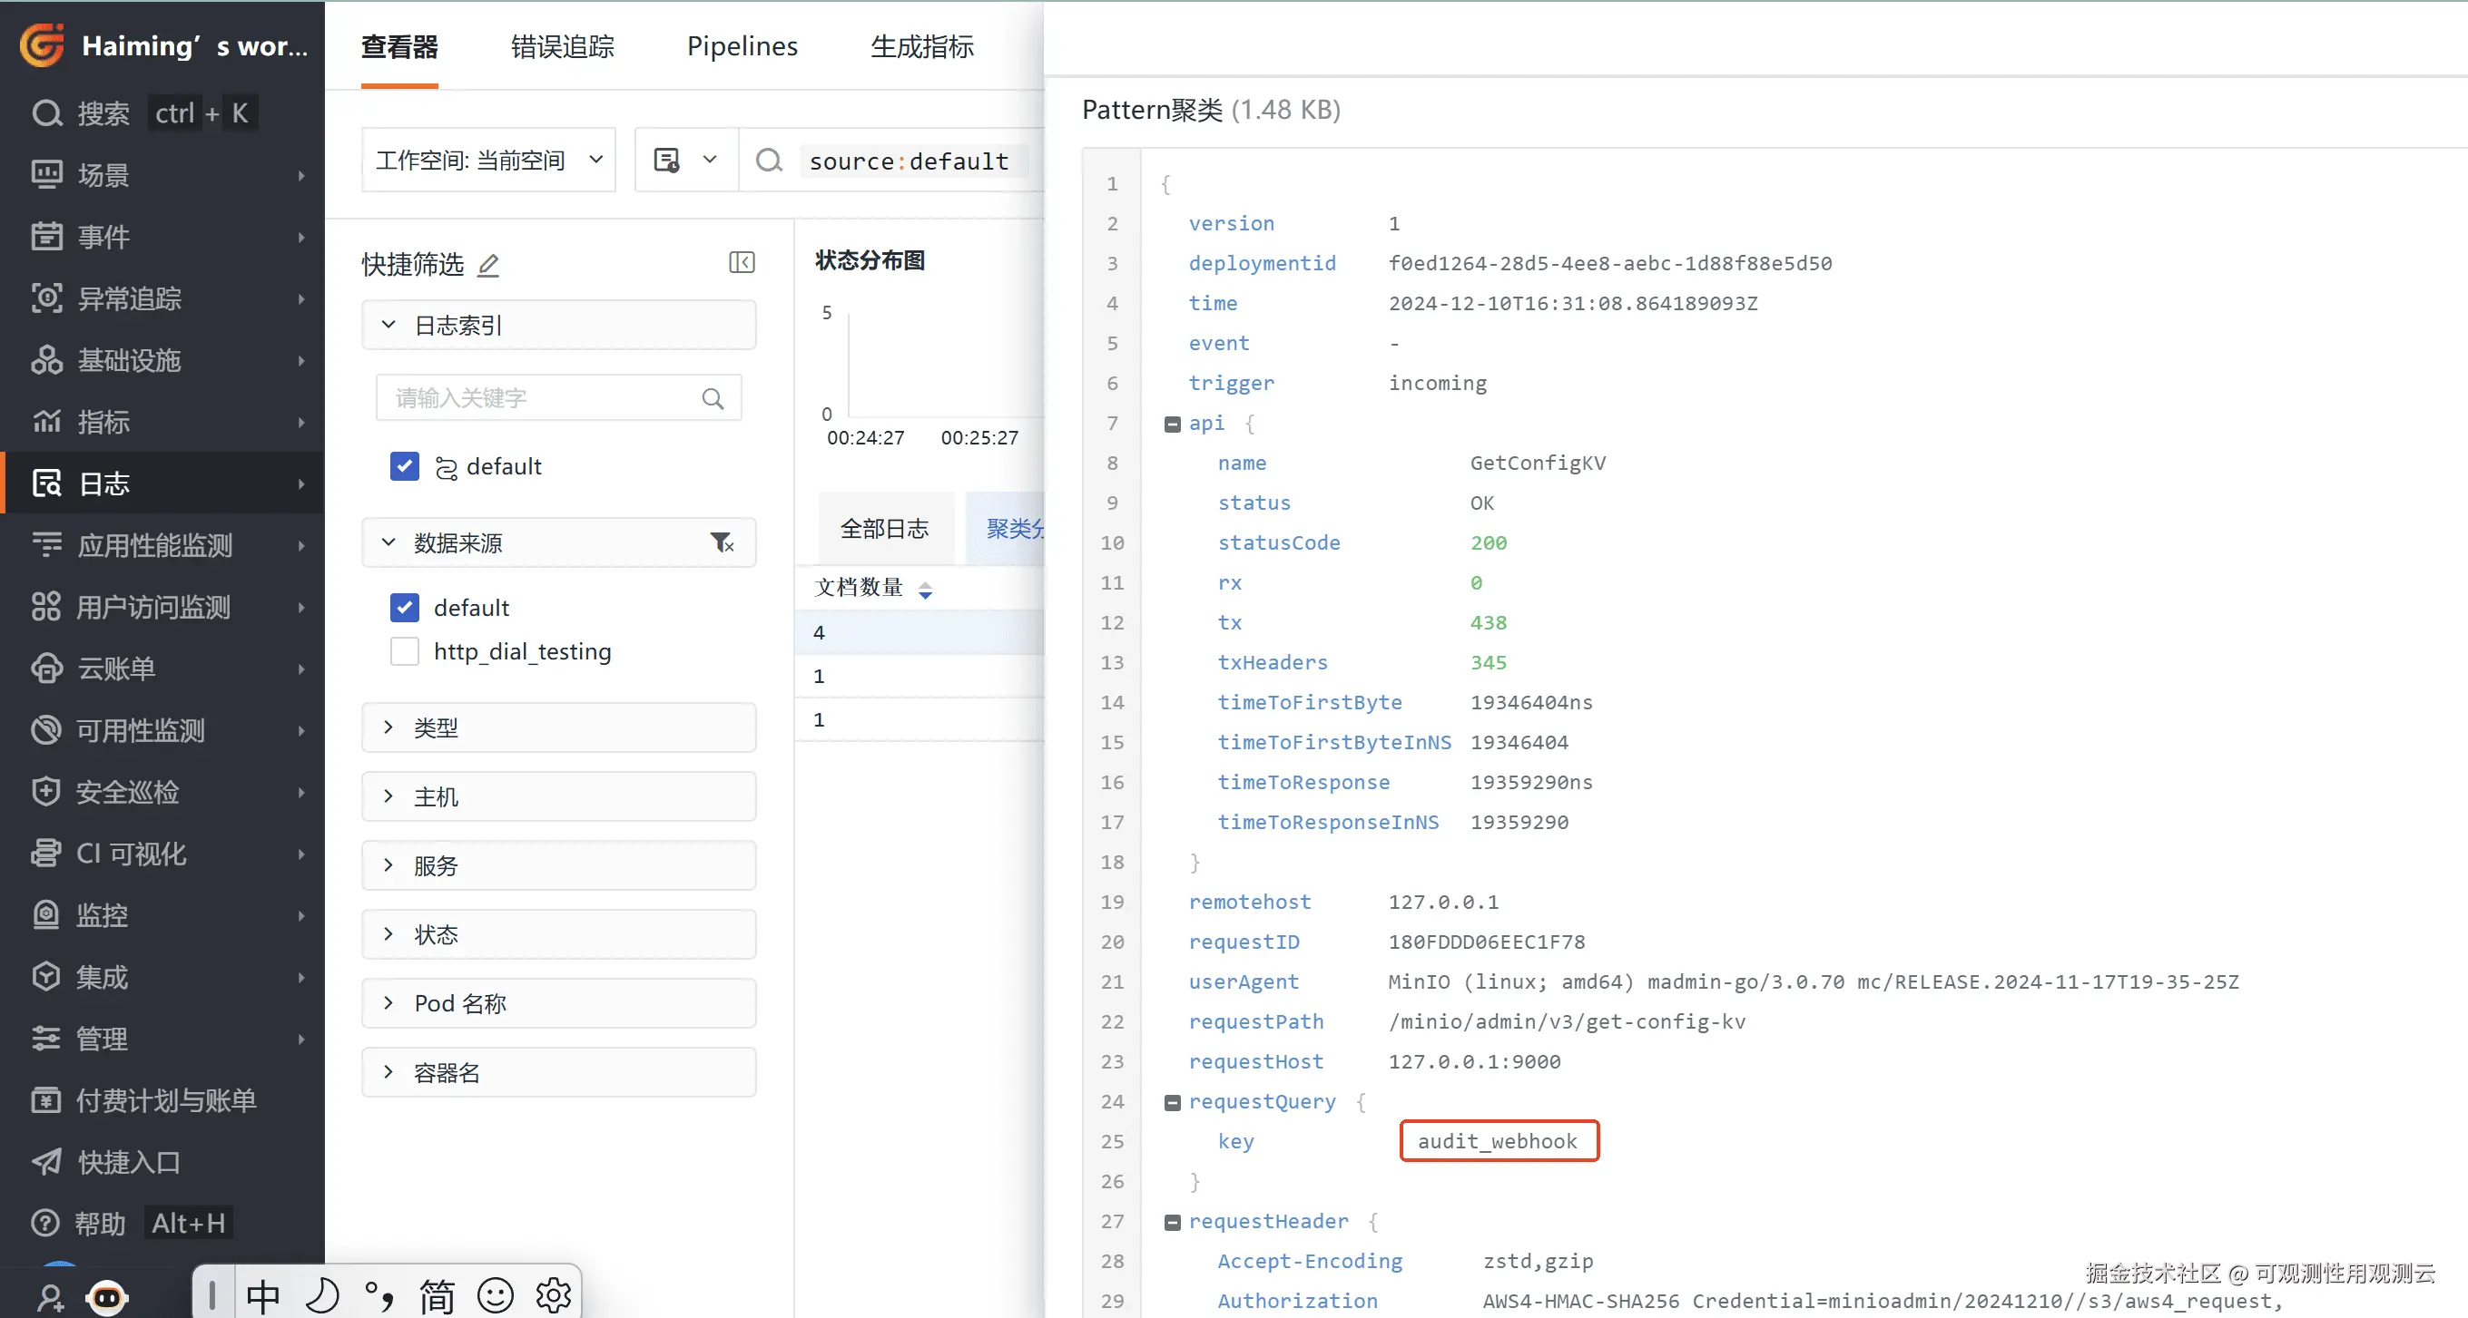Expand the 类型 filter section
Viewport: 2468px width, 1318px height.
[558, 727]
